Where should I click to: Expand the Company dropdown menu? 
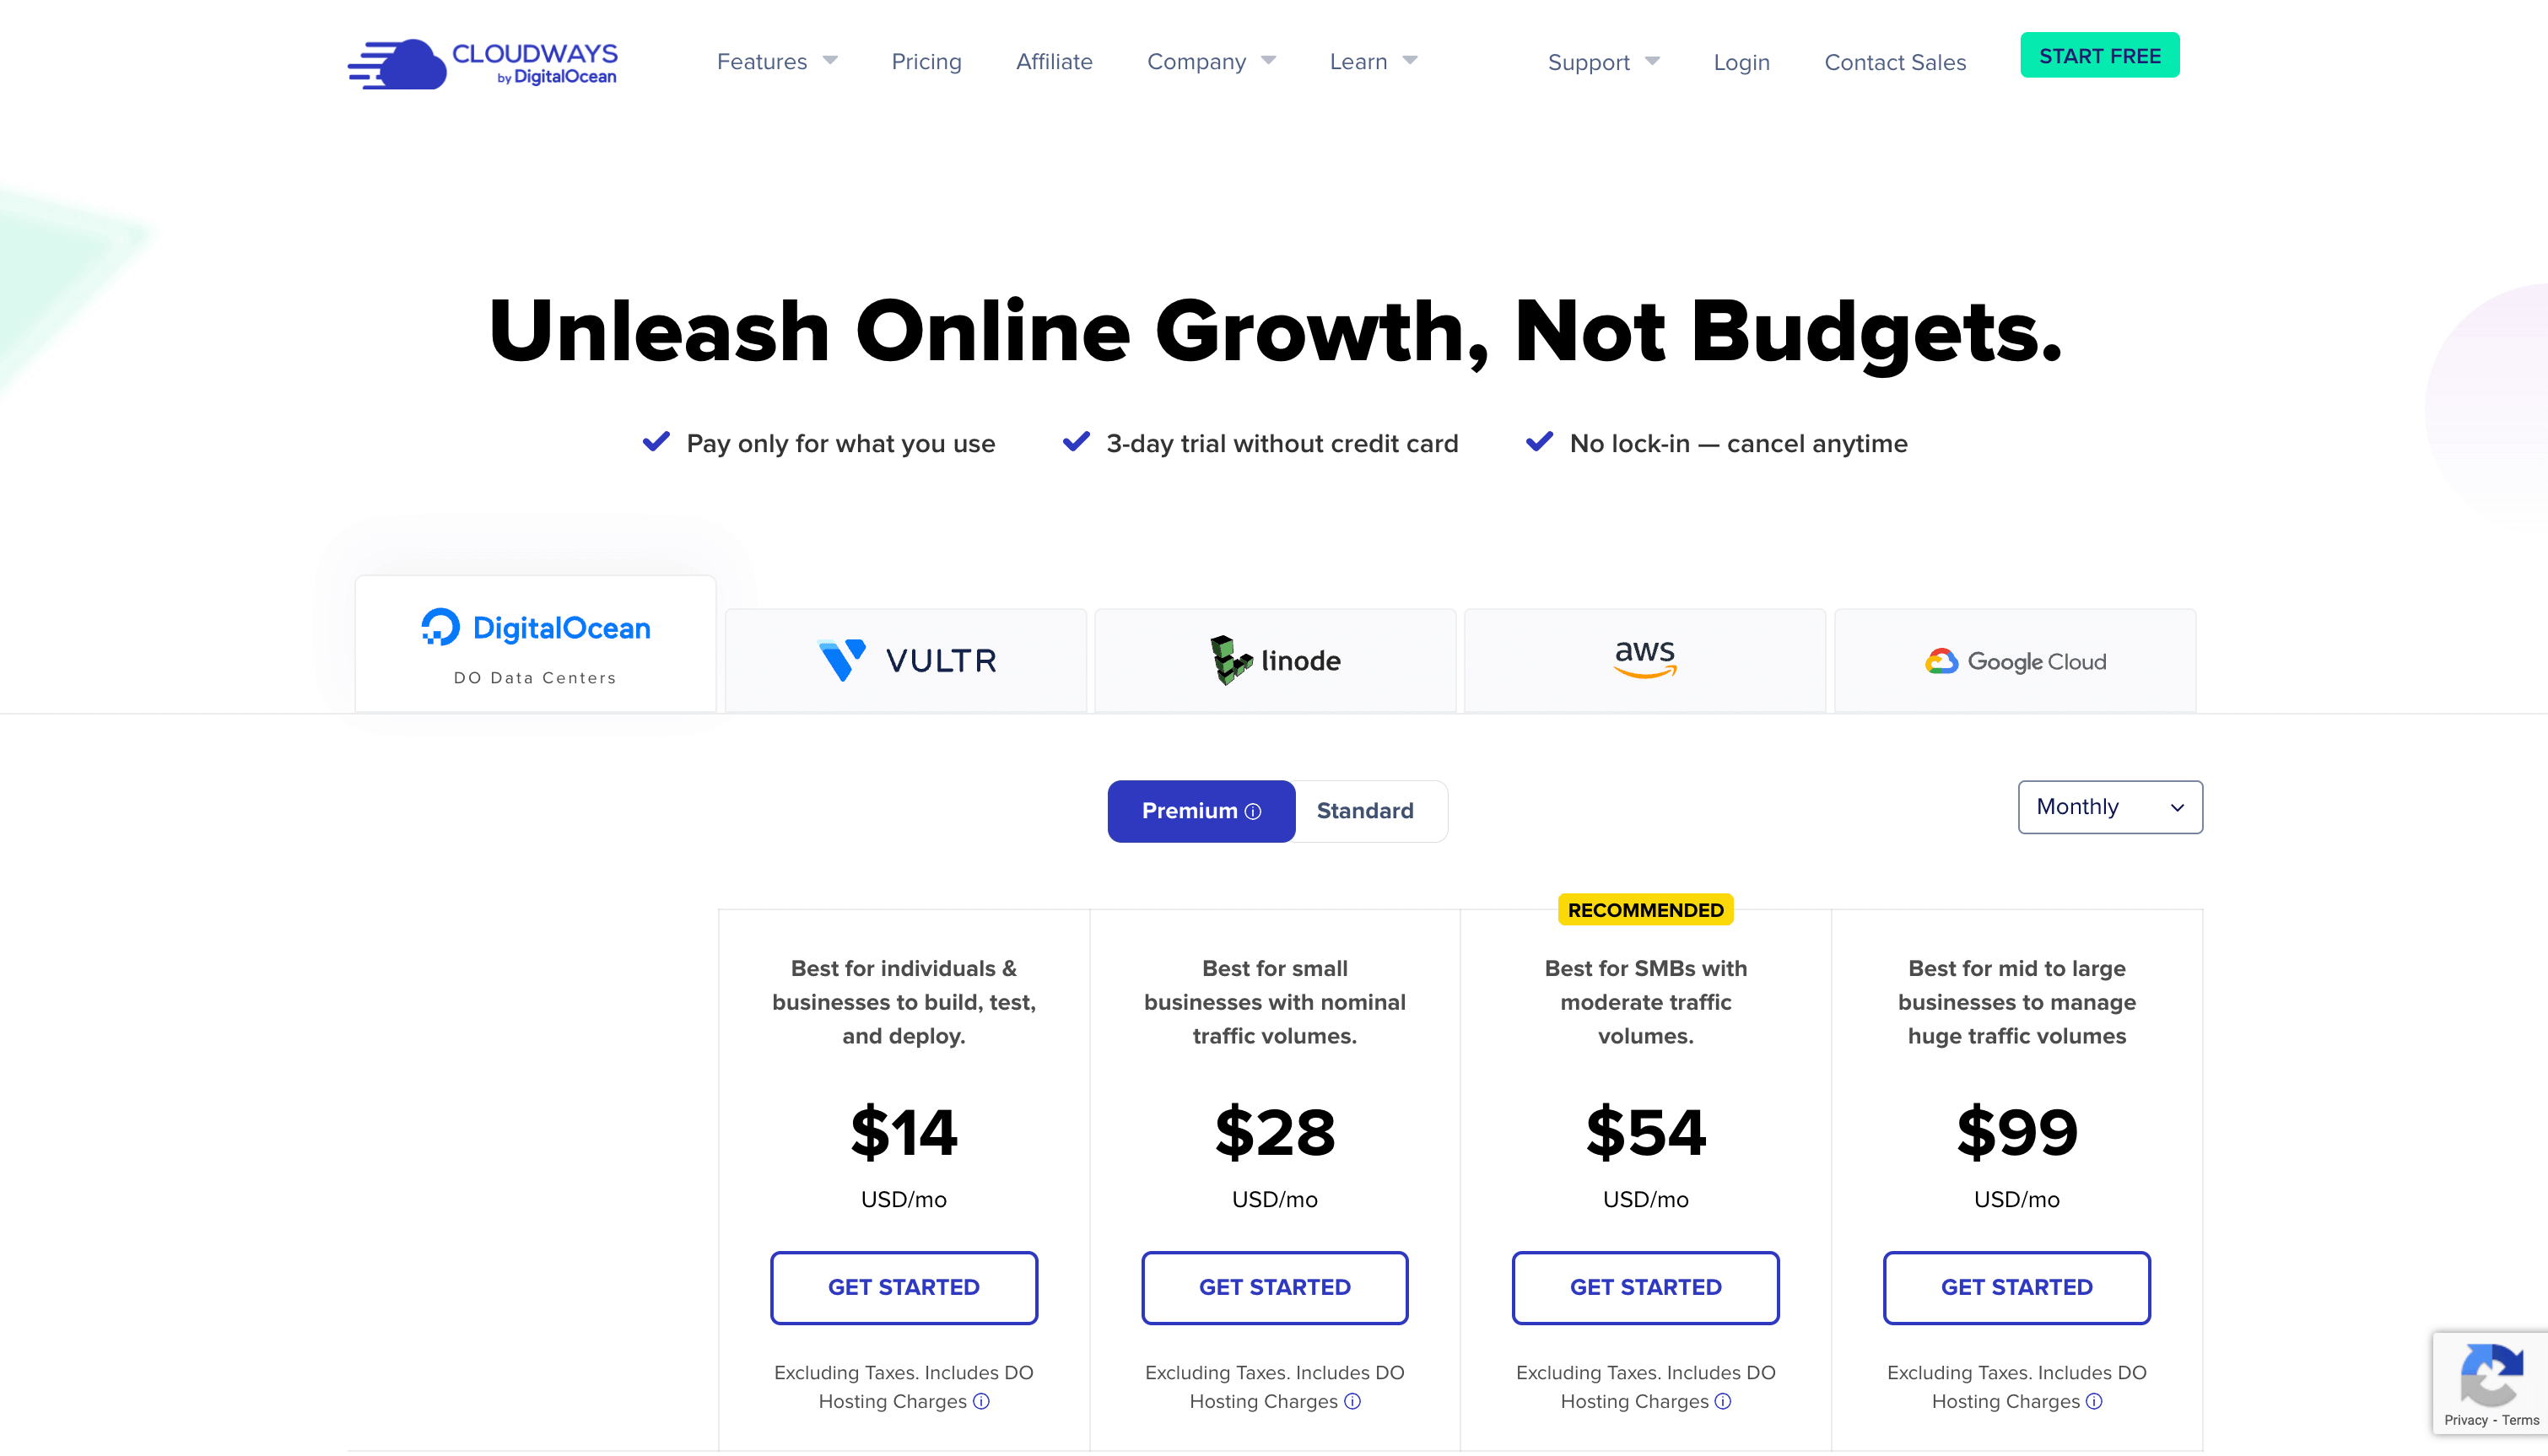[1211, 62]
